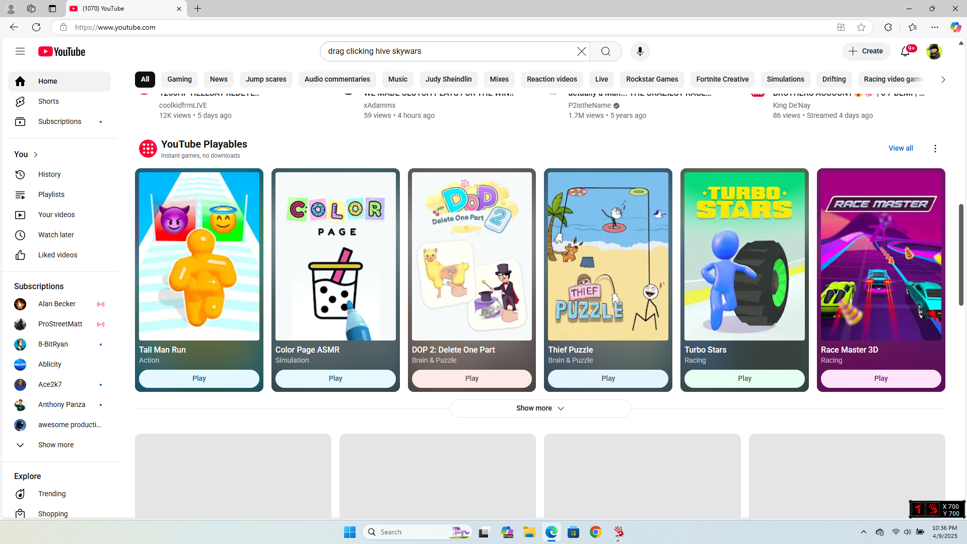The height and width of the screenshot is (544, 967).
Task: Select the Gaming filter chip
Action: pos(179,79)
